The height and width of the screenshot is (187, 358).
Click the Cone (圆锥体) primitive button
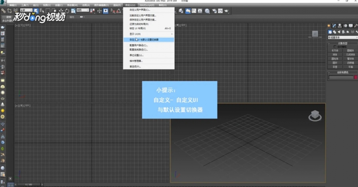[x=351, y=51]
